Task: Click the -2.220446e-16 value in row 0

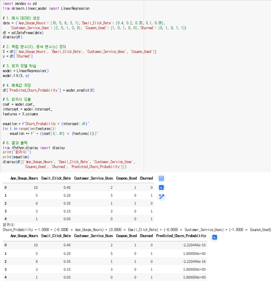Action: (x=194, y=245)
